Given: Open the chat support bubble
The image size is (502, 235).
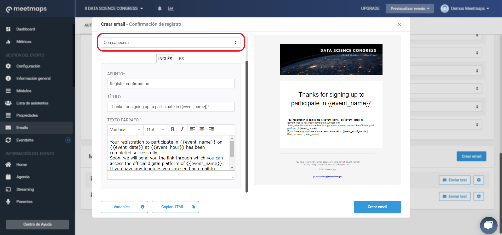Looking at the screenshot, I should [489, 225].
